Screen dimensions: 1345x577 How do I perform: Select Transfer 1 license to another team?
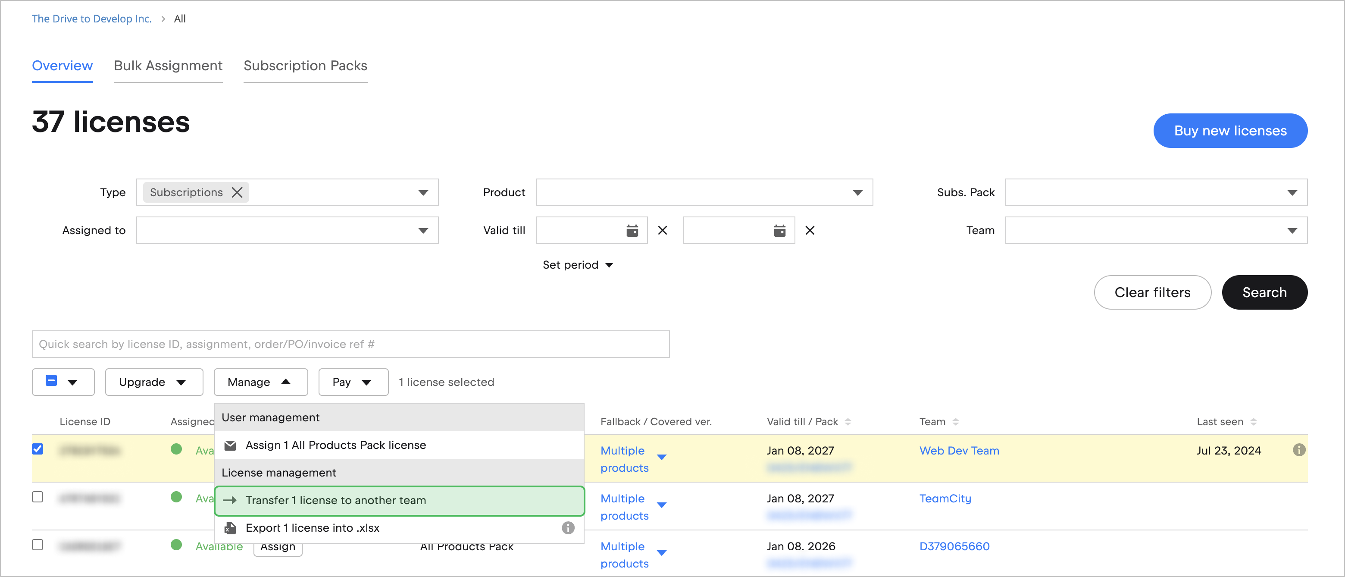pyautogui.click(x=336, y=500)
